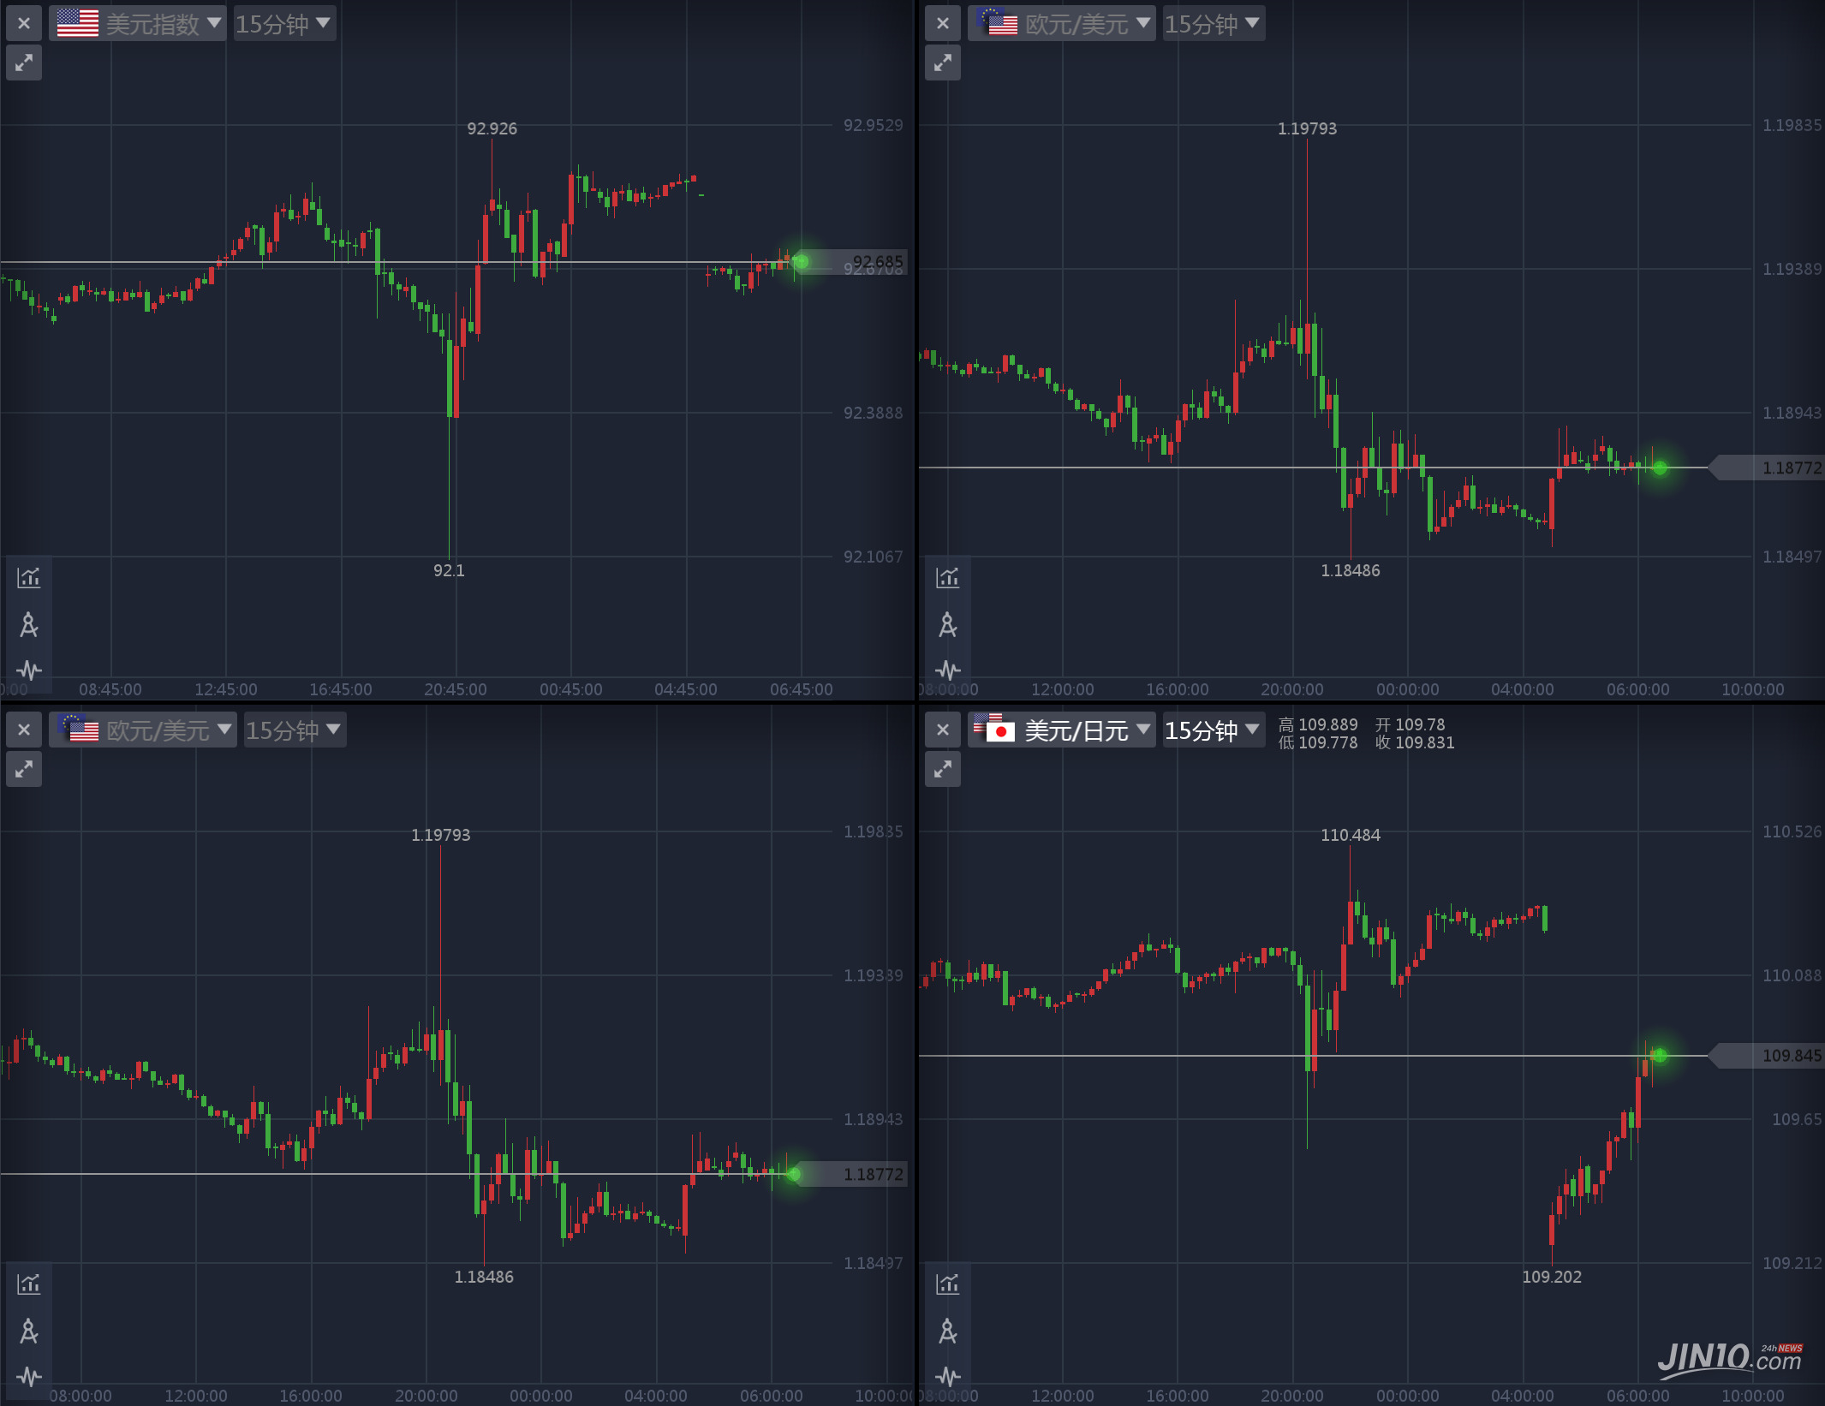Click 1.18486 low label in top-right panel
Viewport: 1825px width, 1406px height.
pyautogui.click(x=1351, y=570)
